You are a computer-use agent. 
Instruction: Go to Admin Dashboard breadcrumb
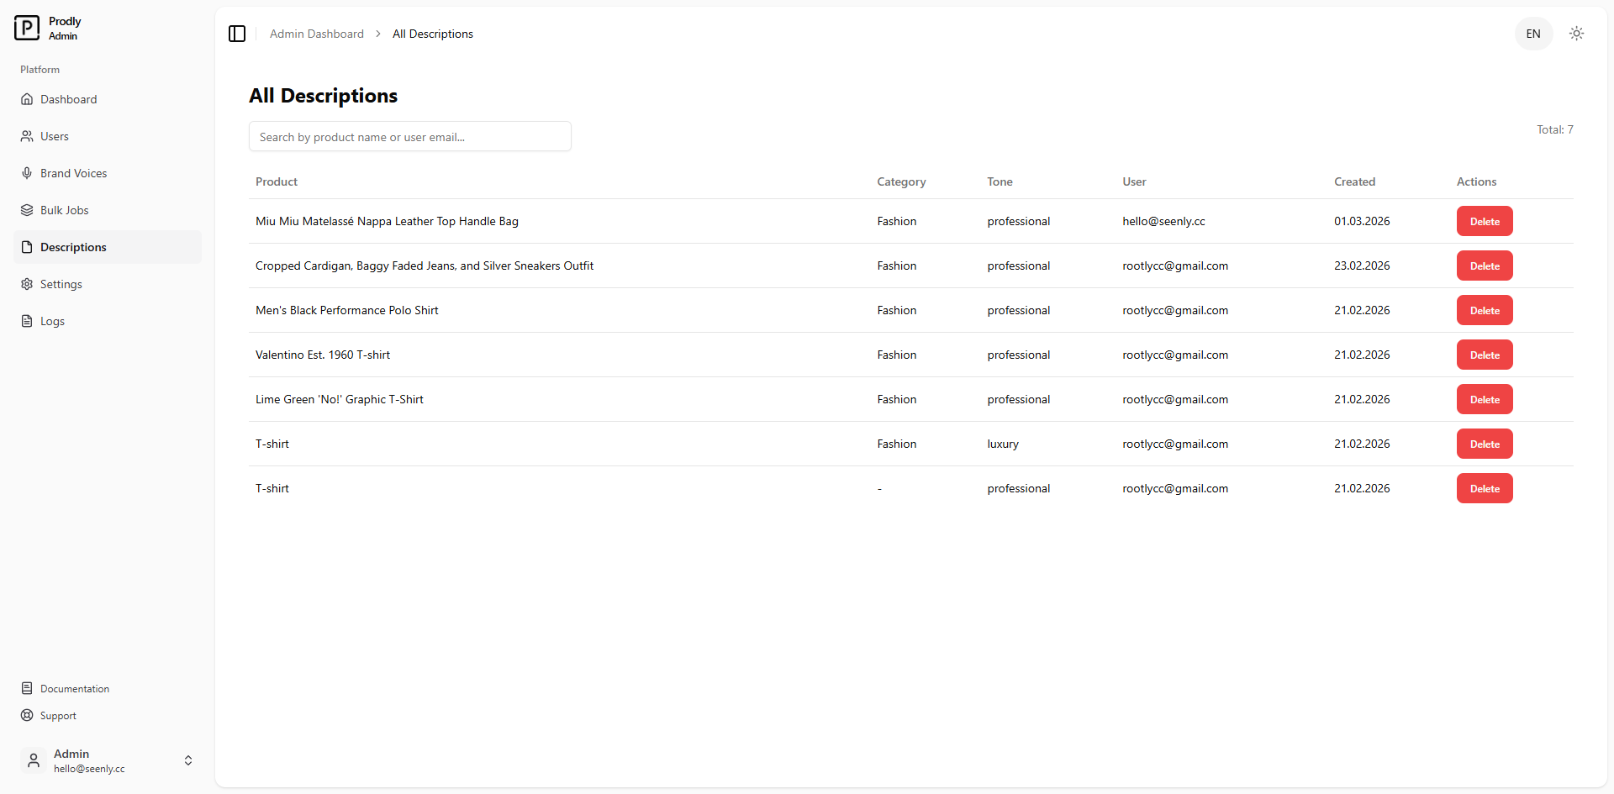pyautogui.click(x=316, y=34)
